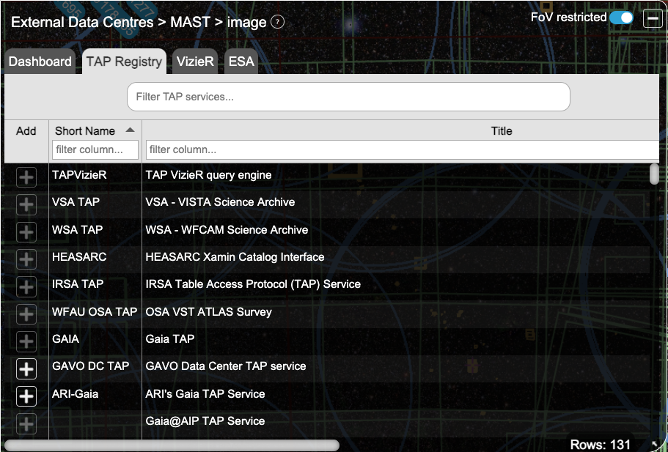Add the Gaia@AIP TAP Service plus icon

tap(26, 423)
